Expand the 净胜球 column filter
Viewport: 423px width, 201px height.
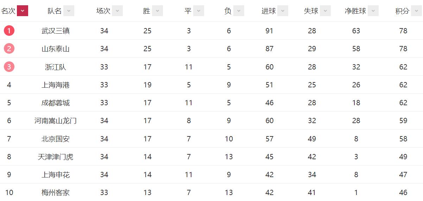click(x=373, y=11)
